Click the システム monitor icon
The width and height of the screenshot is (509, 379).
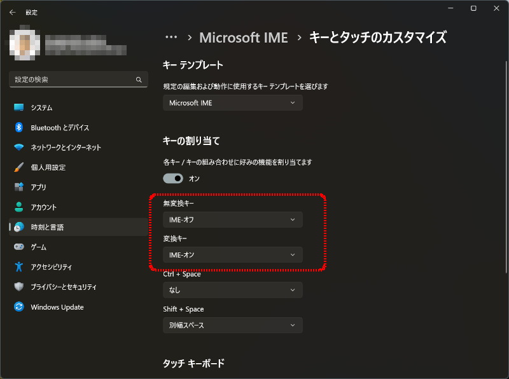tap(19, 107)
